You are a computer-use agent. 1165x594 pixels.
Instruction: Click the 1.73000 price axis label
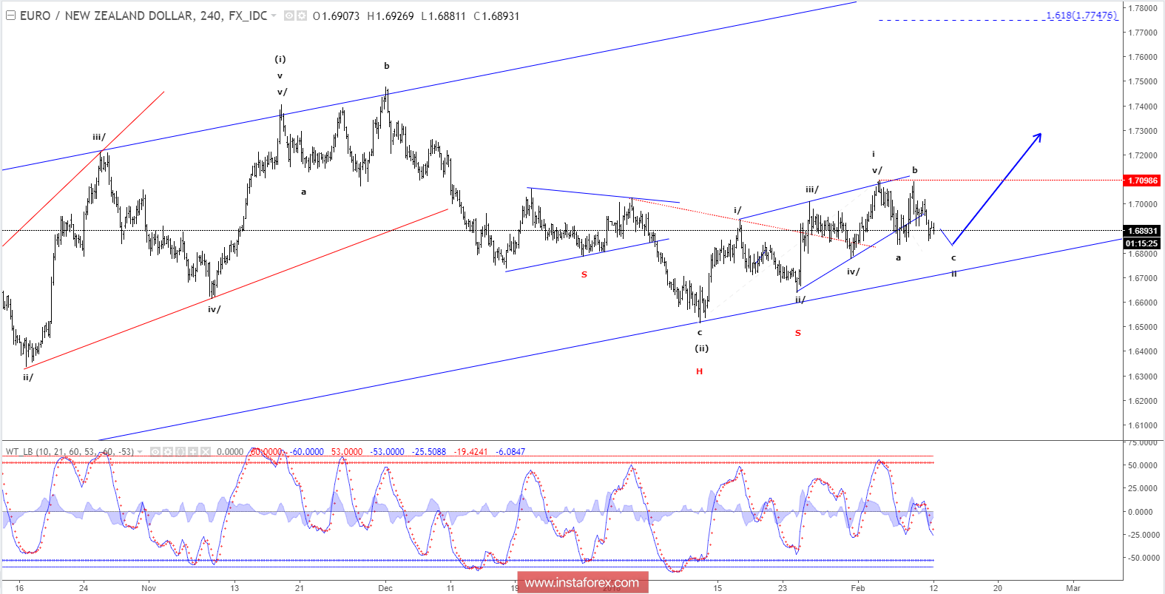[x=1144, y=131]
